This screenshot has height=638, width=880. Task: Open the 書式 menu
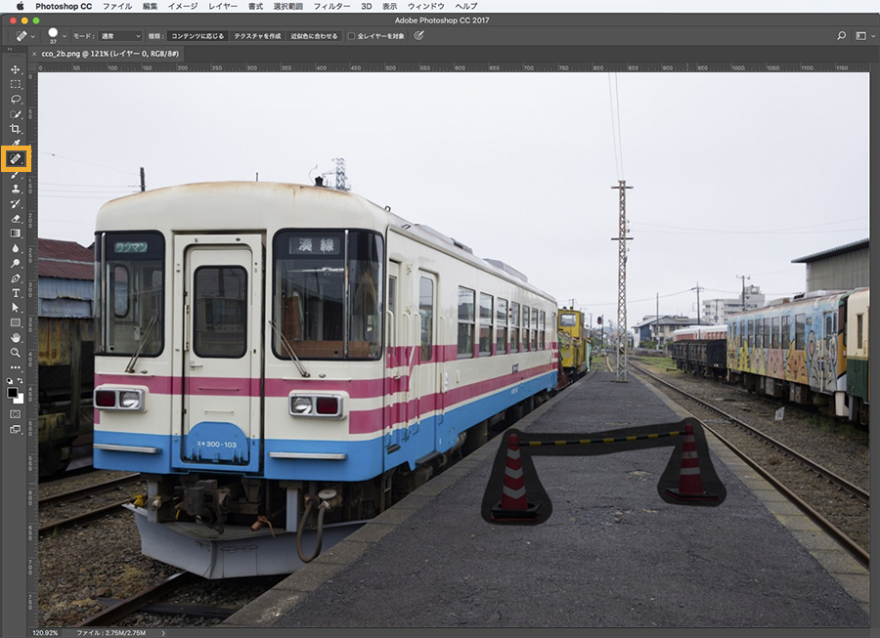pyautogui.click(x=255, y=6)
